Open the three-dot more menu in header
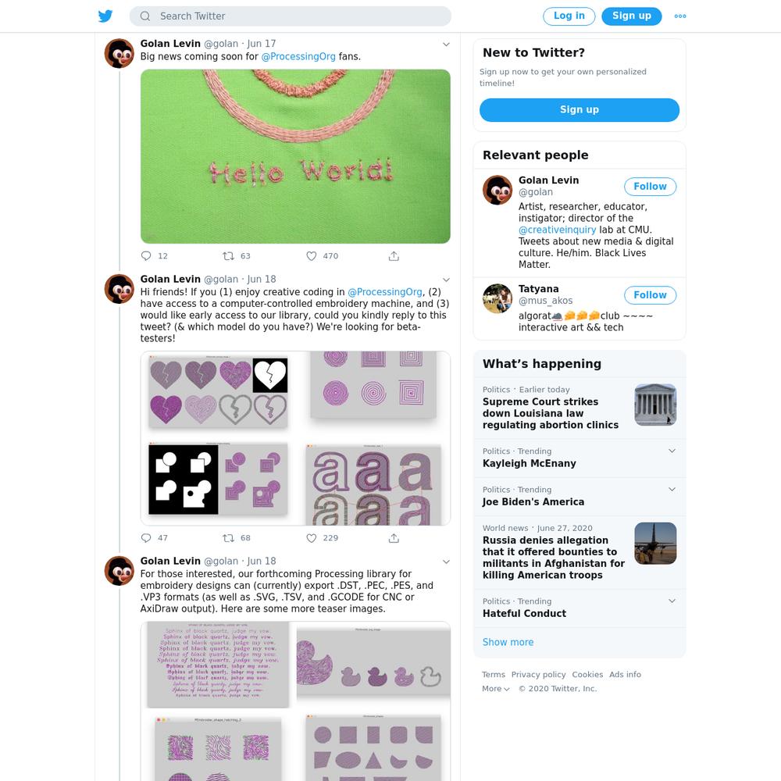Image resolution: width=781 pixels, height=781 pixels. click(x=680, y=16)
